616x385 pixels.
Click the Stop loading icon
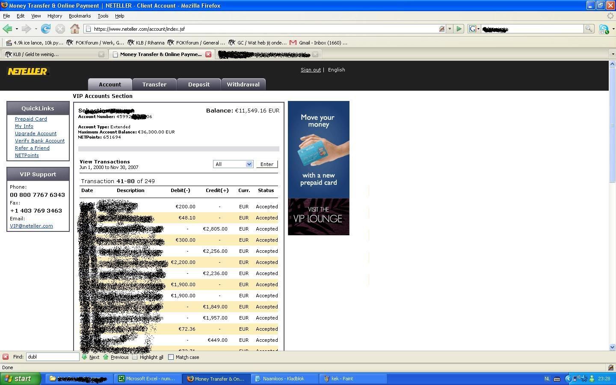click(60, 29)
